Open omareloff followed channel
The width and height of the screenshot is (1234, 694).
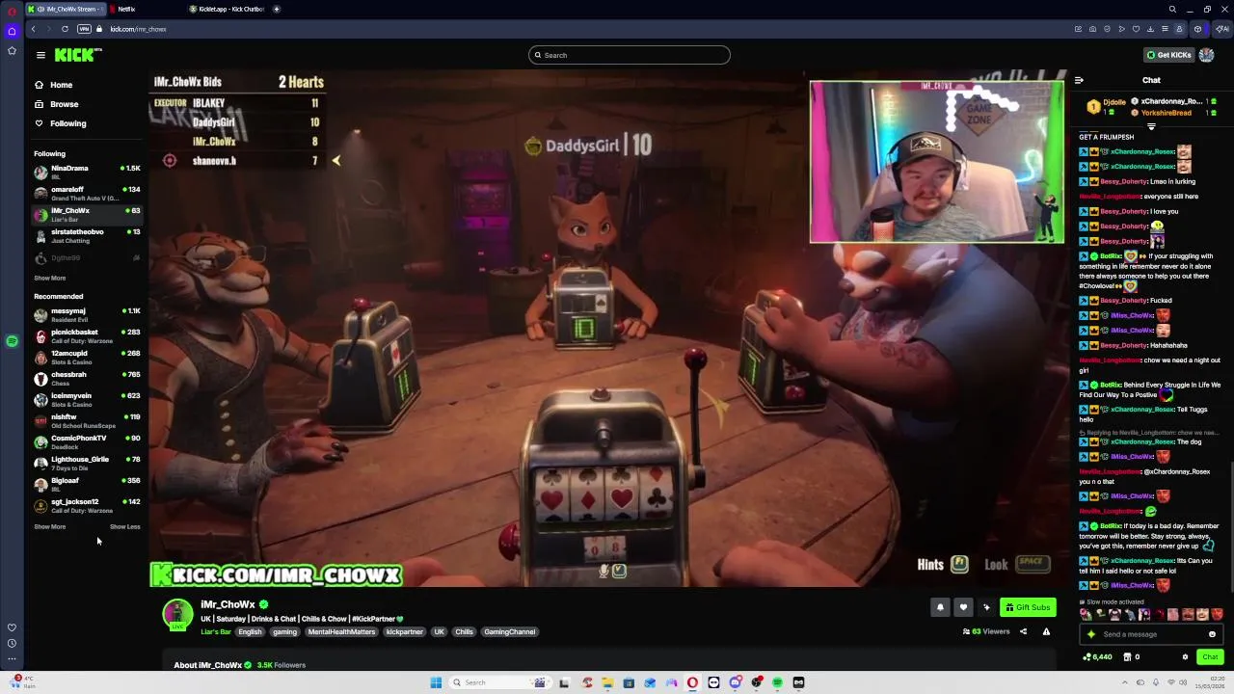pyautogui.click(x=87, y=193)
